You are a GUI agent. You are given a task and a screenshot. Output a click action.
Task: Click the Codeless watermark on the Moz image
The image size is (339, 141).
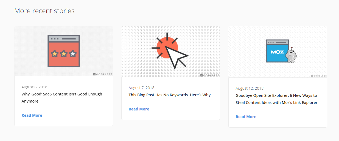[x=319, y=76]
